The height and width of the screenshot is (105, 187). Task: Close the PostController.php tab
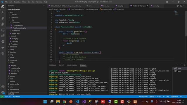(147, 6)
